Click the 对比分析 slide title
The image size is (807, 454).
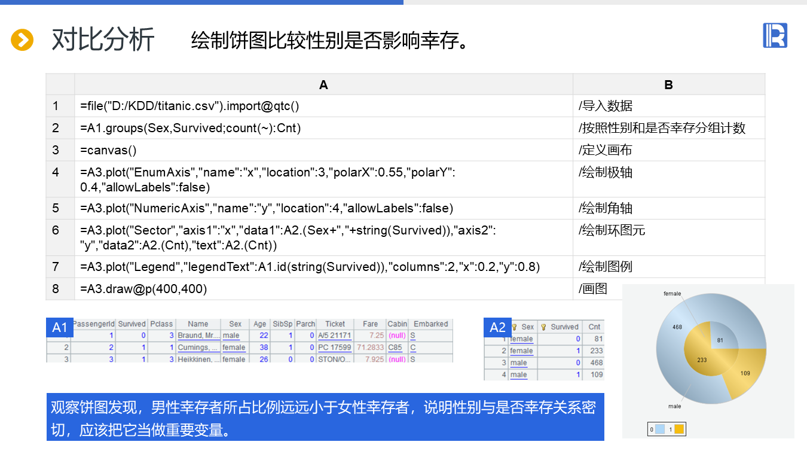pos(103,40)
